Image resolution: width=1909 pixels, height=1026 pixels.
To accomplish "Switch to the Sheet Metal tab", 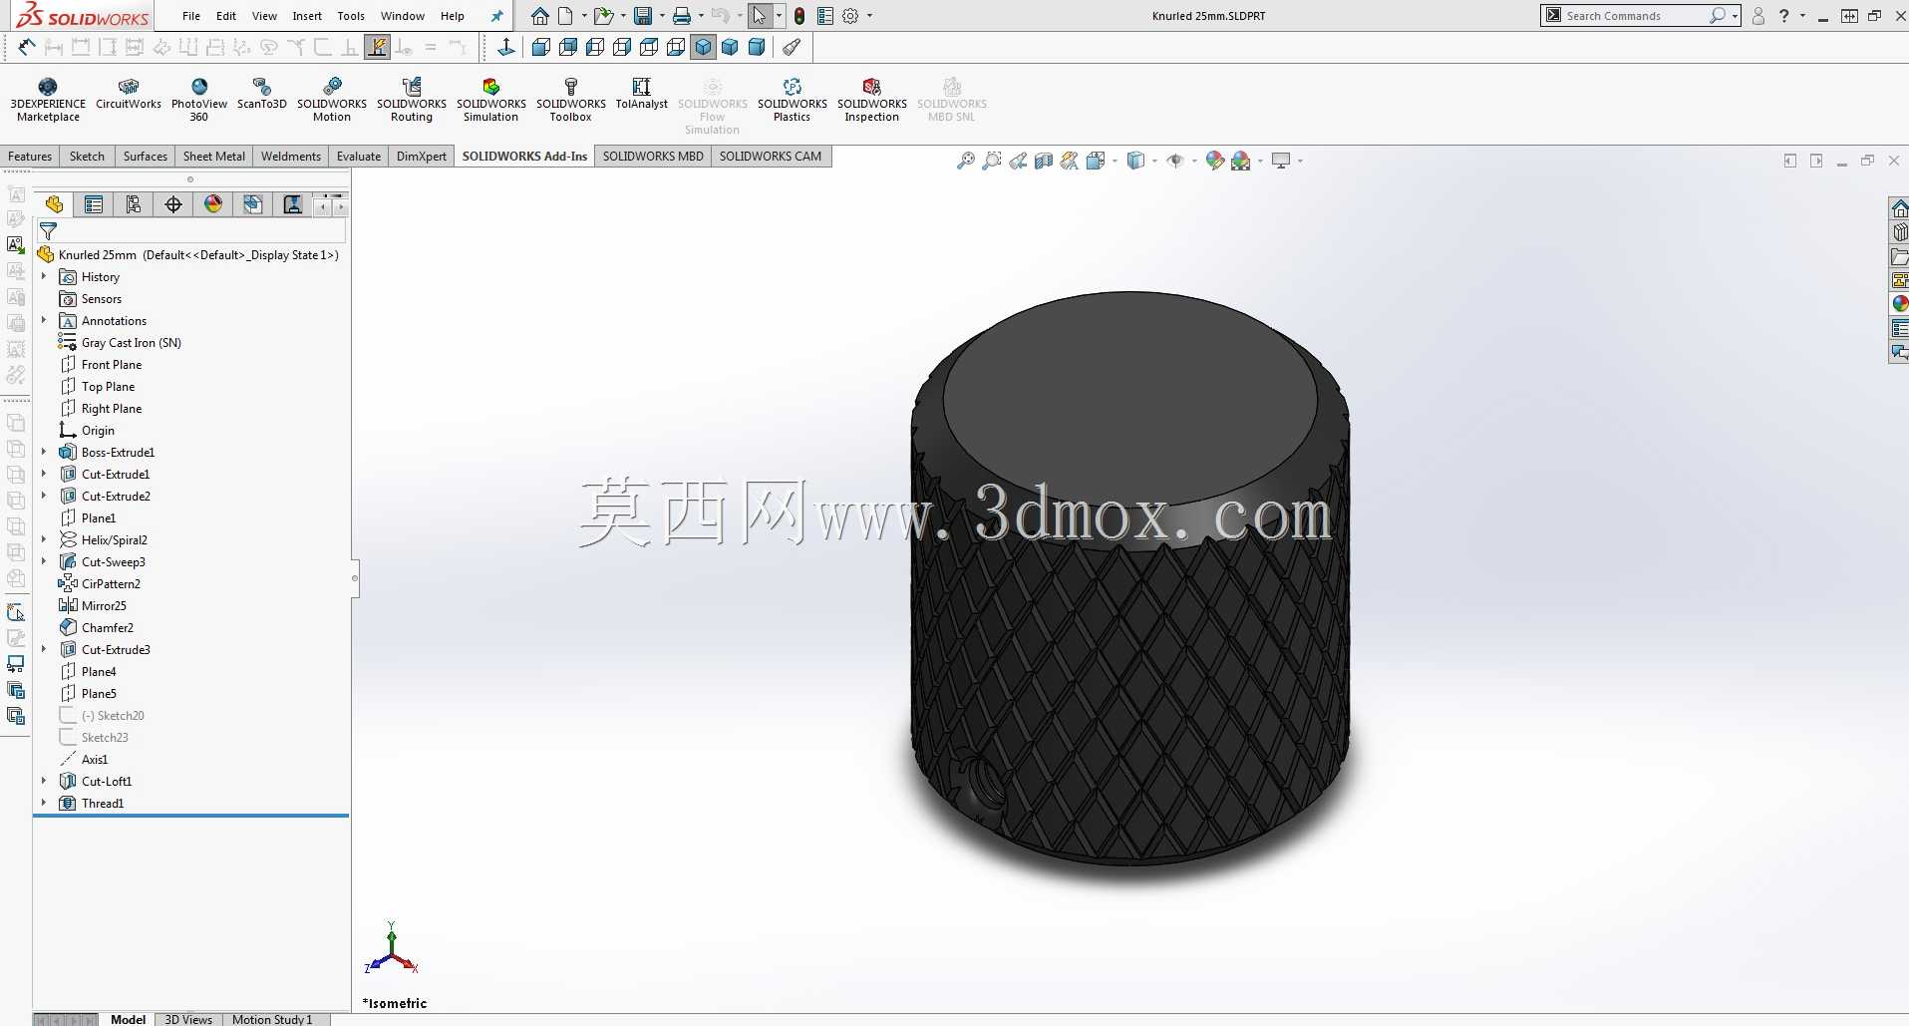I will tap(214, 157).
